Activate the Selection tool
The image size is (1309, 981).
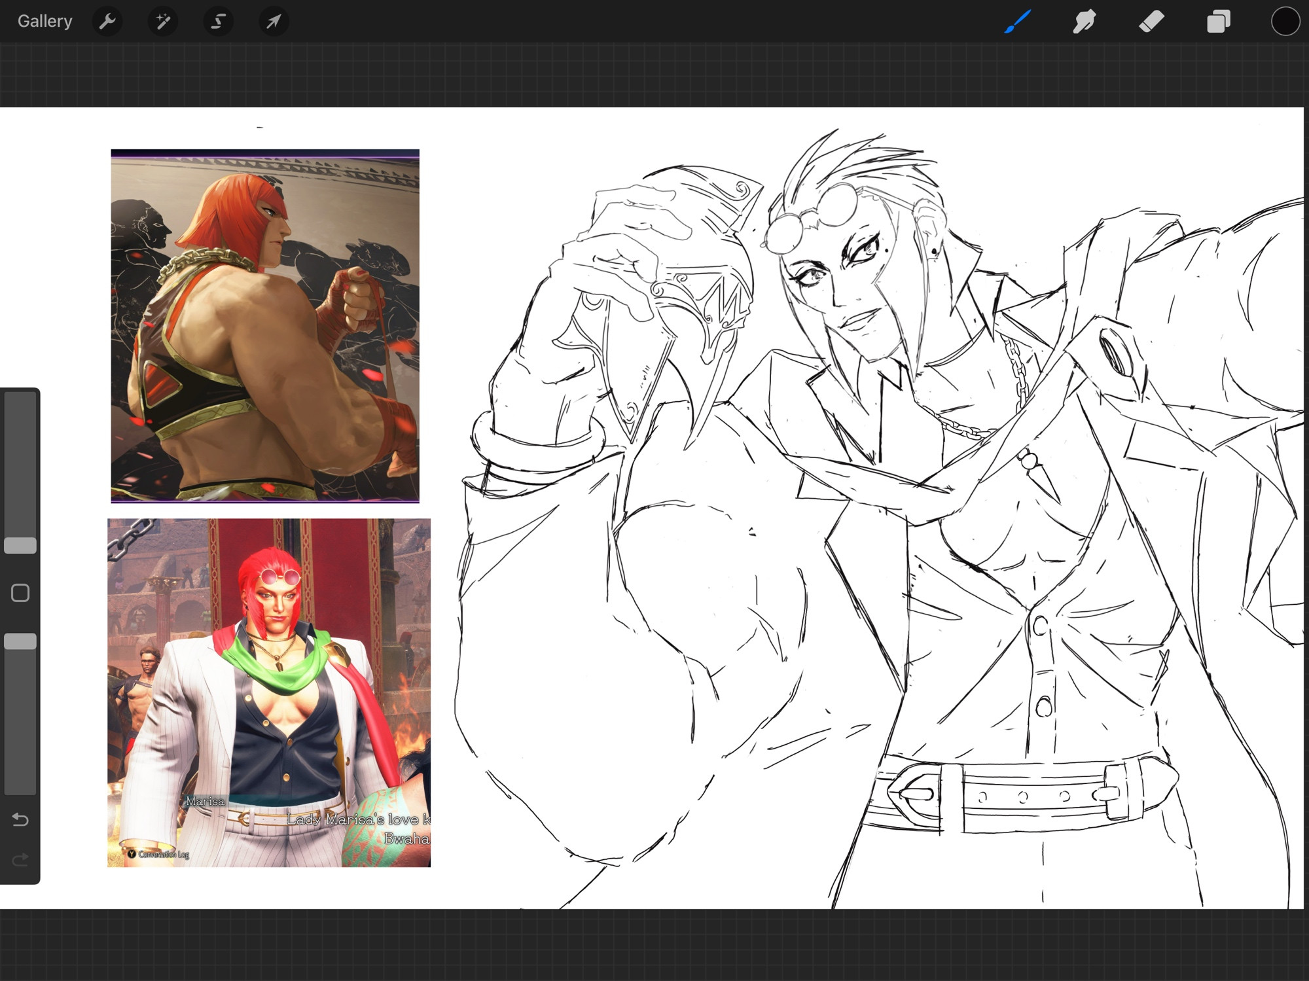click(218, 21)
